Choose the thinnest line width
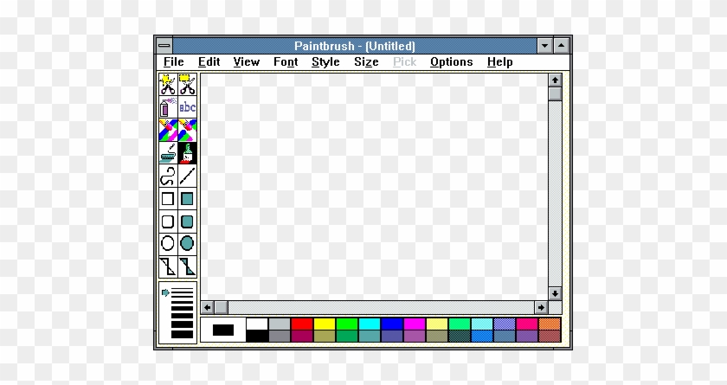This screenshot has width=727, height=385. 182,290
